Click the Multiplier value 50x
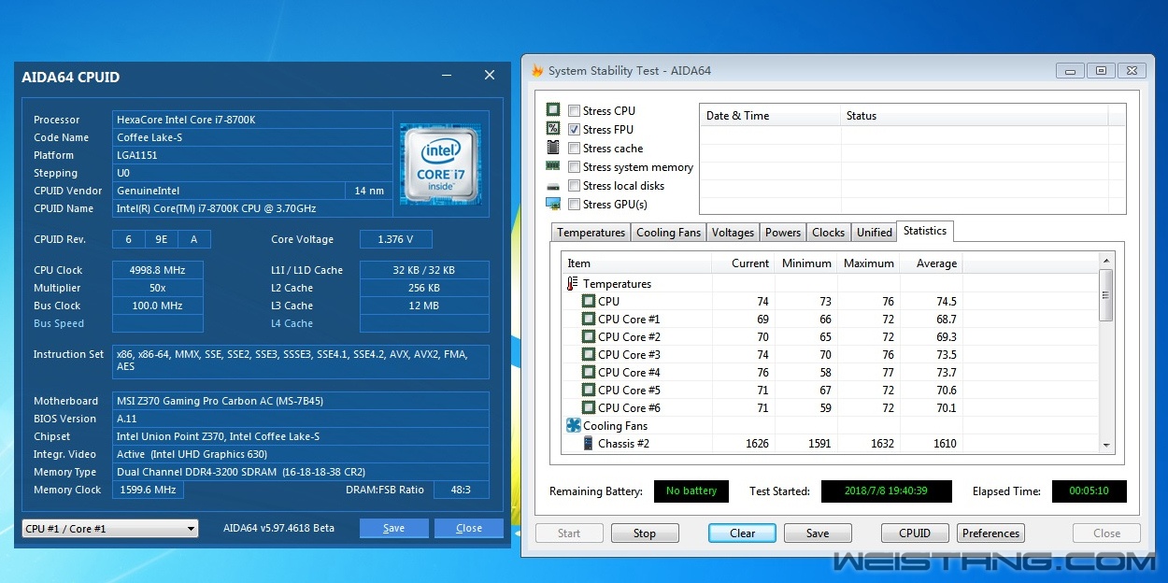 [158, 288]
